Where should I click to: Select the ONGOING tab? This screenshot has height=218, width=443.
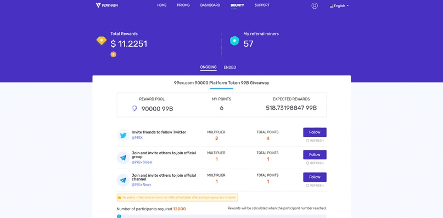(x=208, y=68)
